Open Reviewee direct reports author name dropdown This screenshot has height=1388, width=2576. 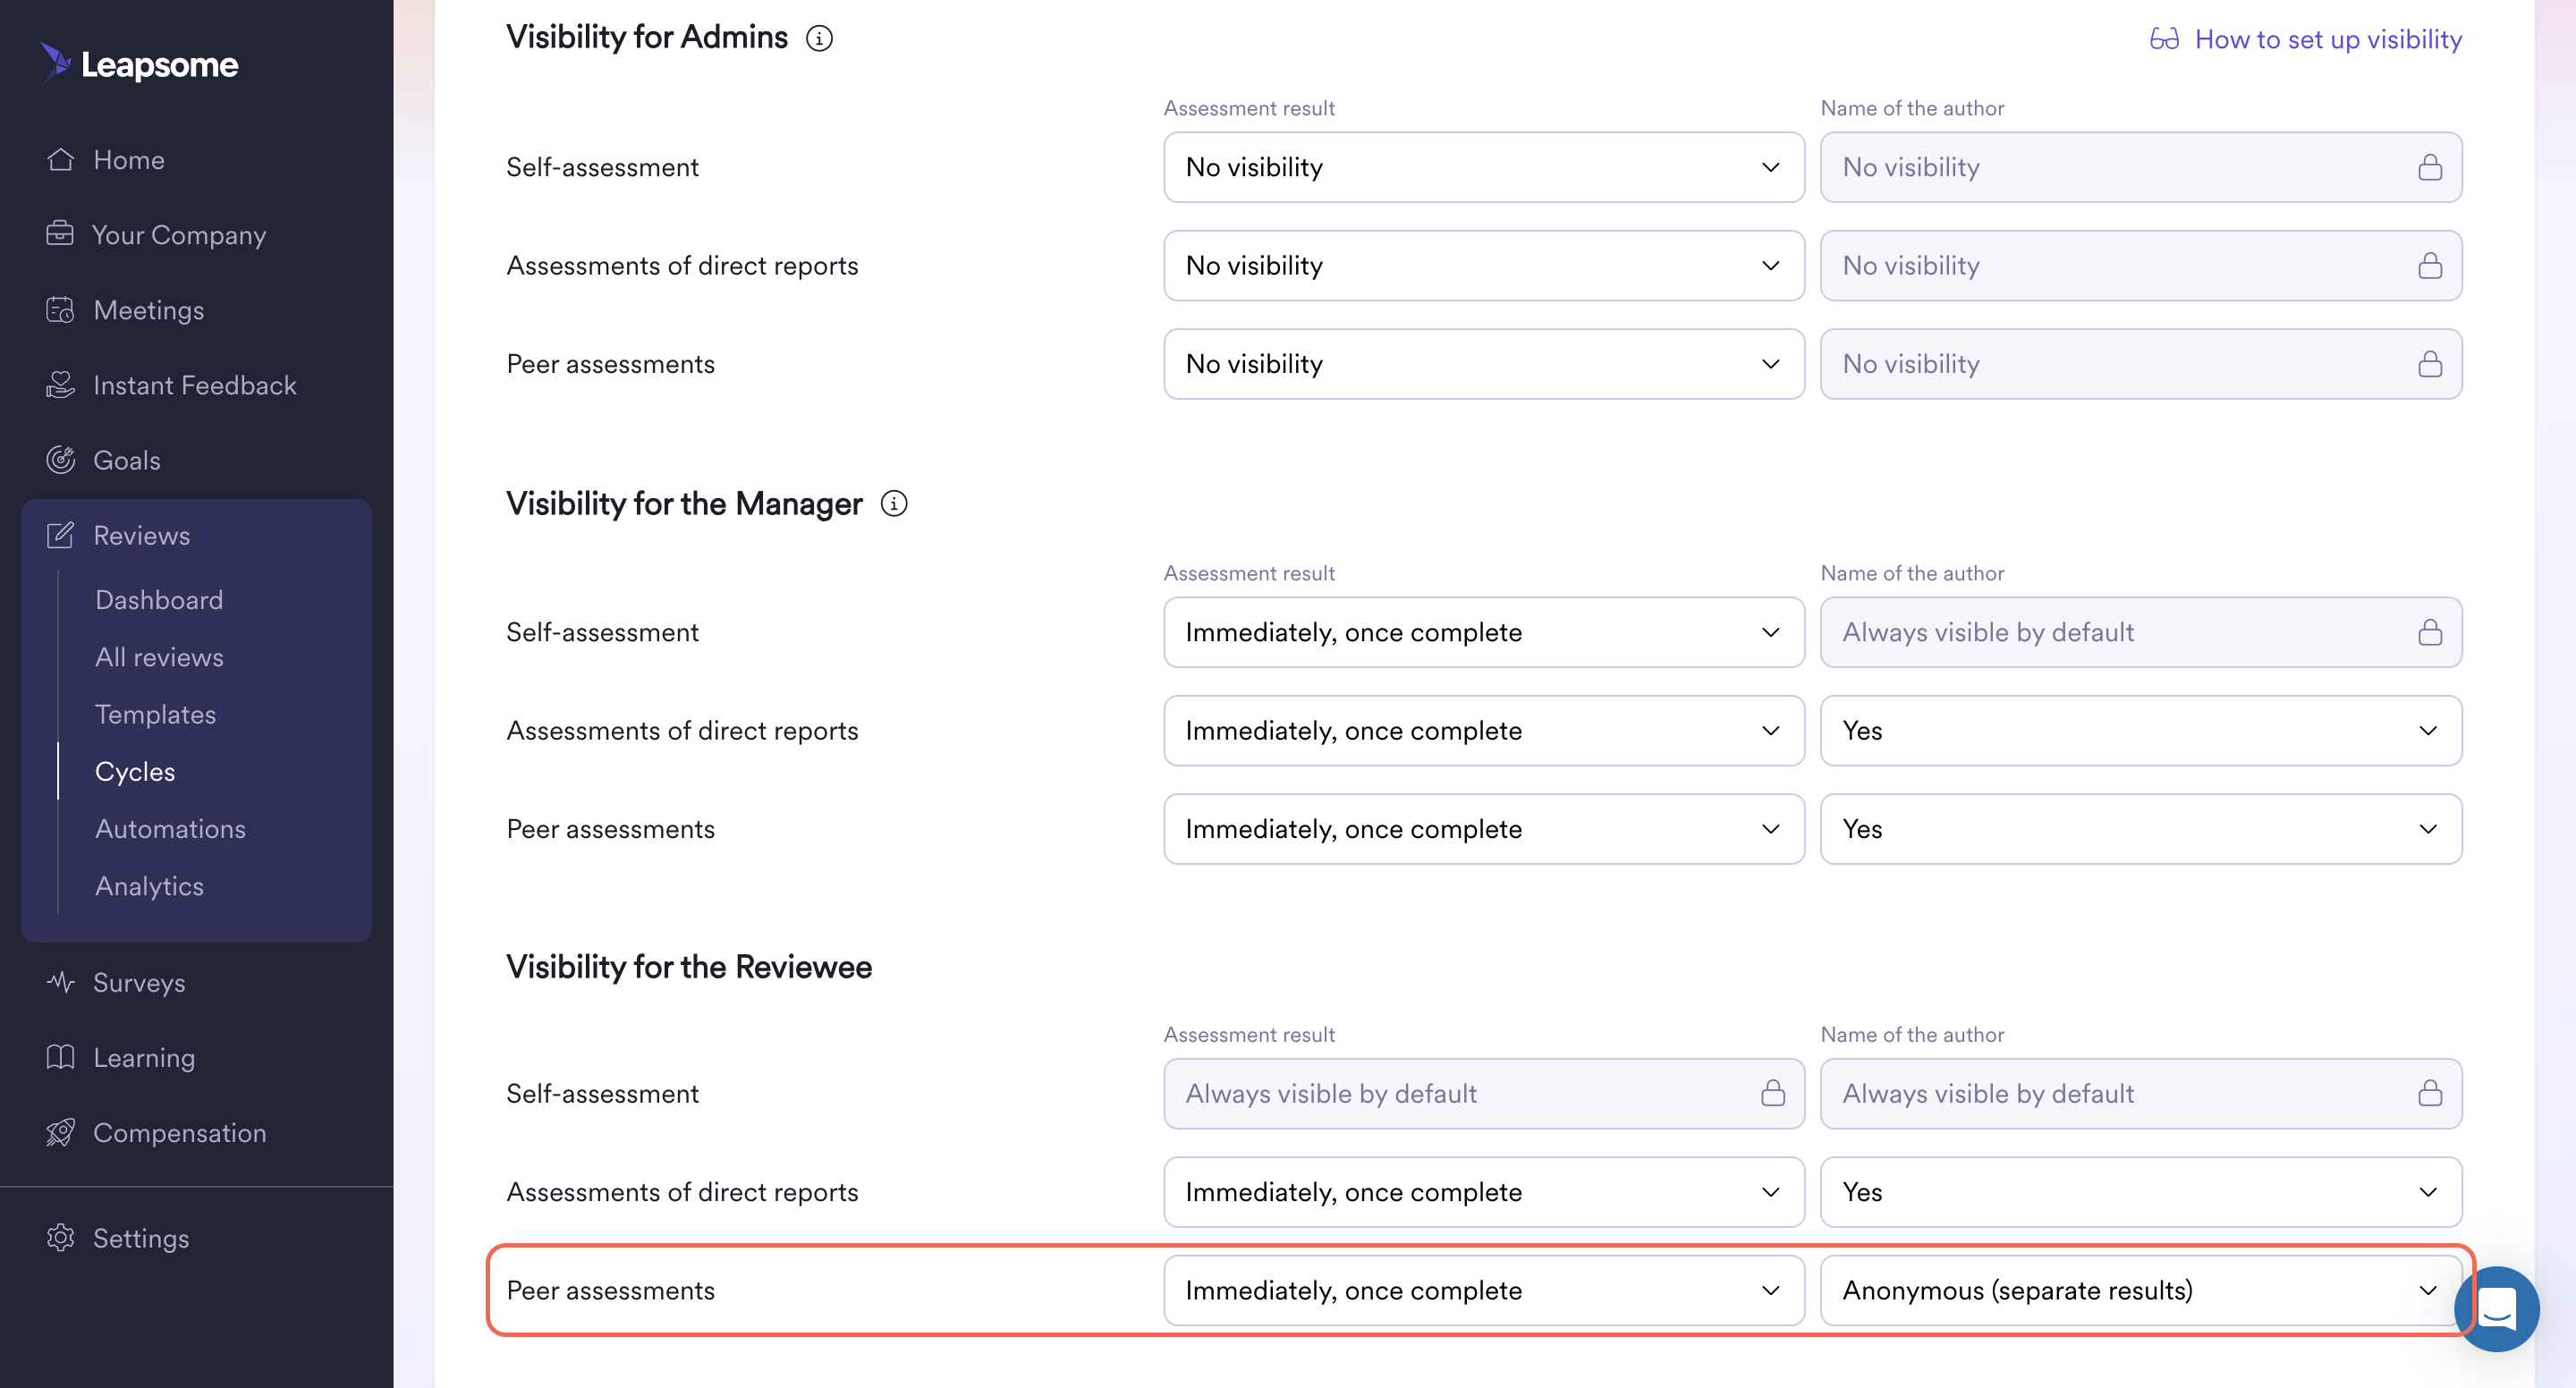click(2141, 1192)
